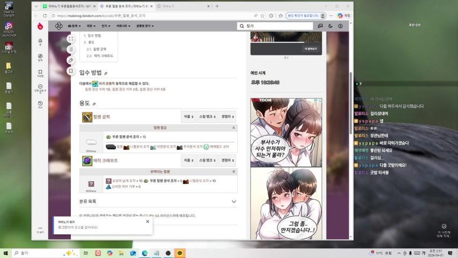Open the user account icon in the wiki header
Screen dimensions: 458x258
340,26
